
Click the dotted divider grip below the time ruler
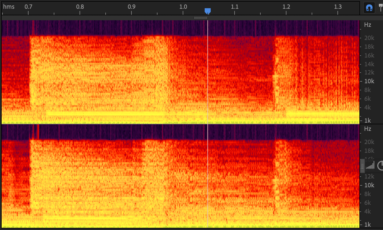(x=201, y=18)
